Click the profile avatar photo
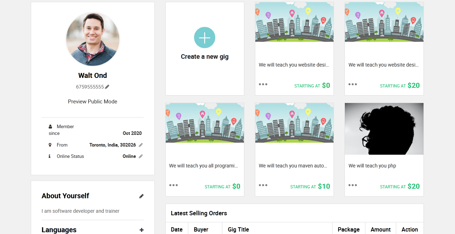 93,39
